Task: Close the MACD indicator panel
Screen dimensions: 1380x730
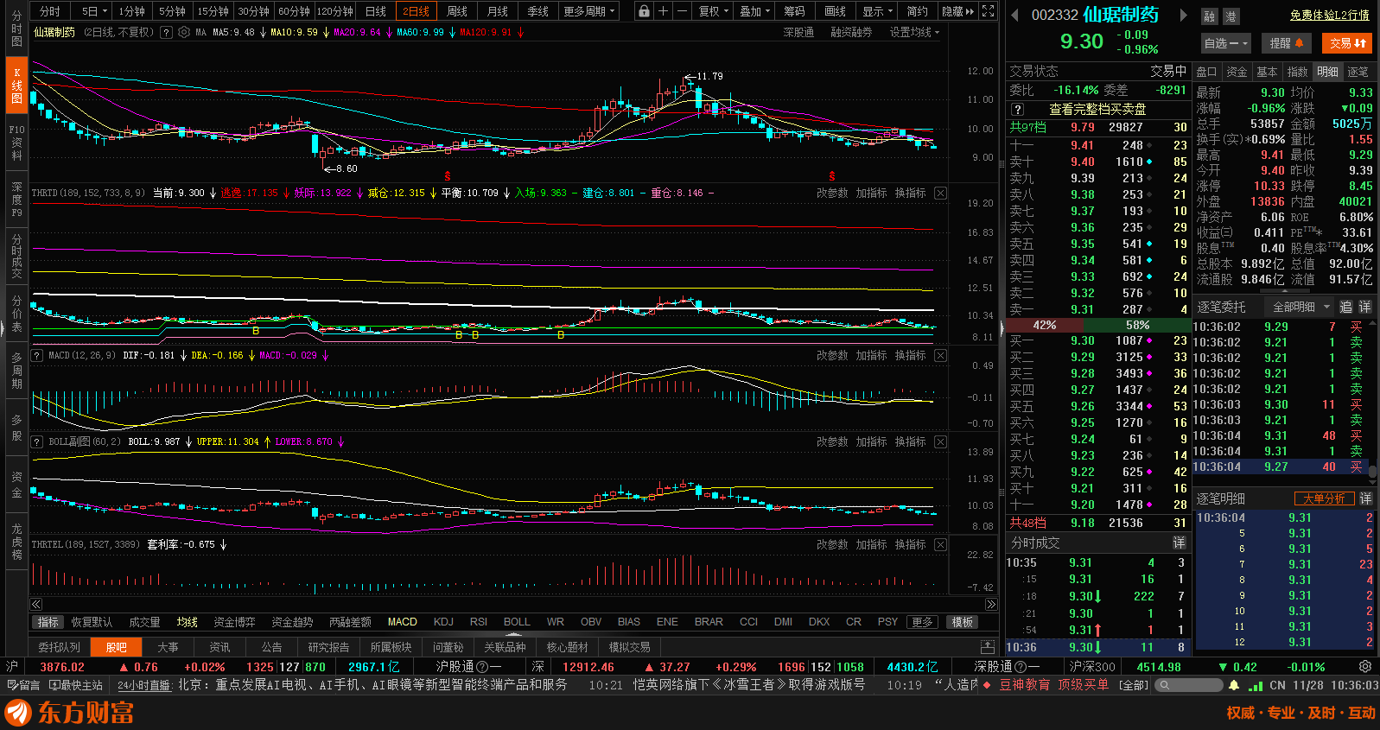Action: [x=940, y=355]
